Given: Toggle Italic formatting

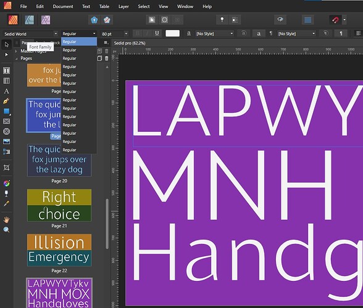Looking at the screenshot, I should click(x=147, y=33).
